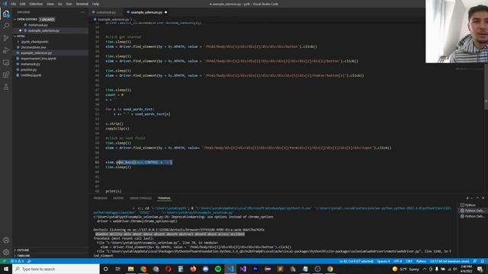Change file encoding via UTF-8
This screenshot has width=488, height=274.
point(397,261)
